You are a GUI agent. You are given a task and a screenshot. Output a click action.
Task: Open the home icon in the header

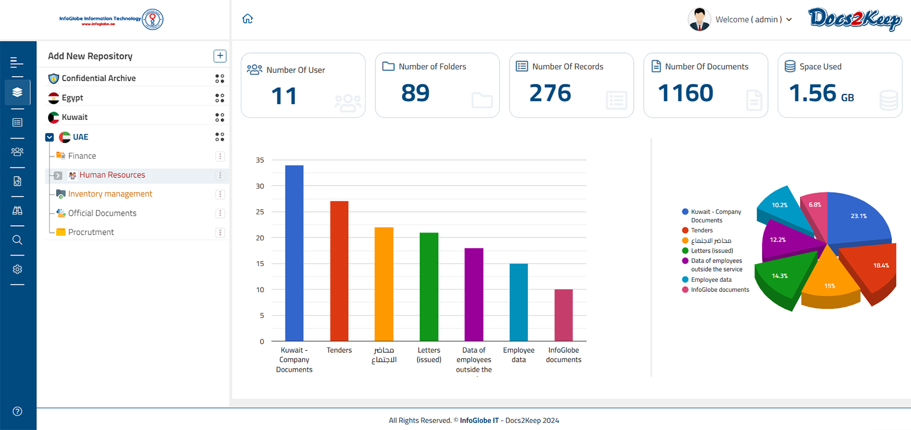coord(247,19)
